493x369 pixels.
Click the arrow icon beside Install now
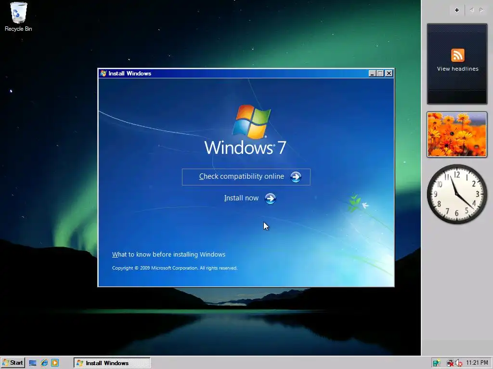tap(270, 198)
